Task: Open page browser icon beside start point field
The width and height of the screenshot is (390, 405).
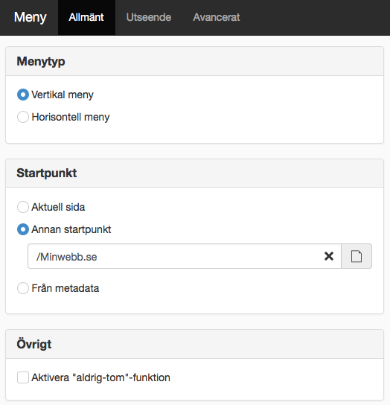Action: [x=357, y=256]
